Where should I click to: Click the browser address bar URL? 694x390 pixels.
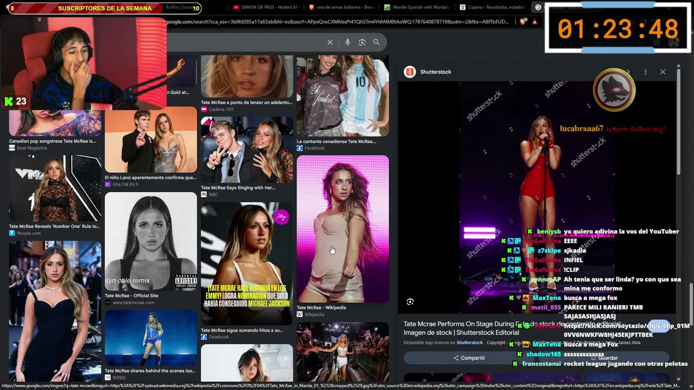[338, 22]
